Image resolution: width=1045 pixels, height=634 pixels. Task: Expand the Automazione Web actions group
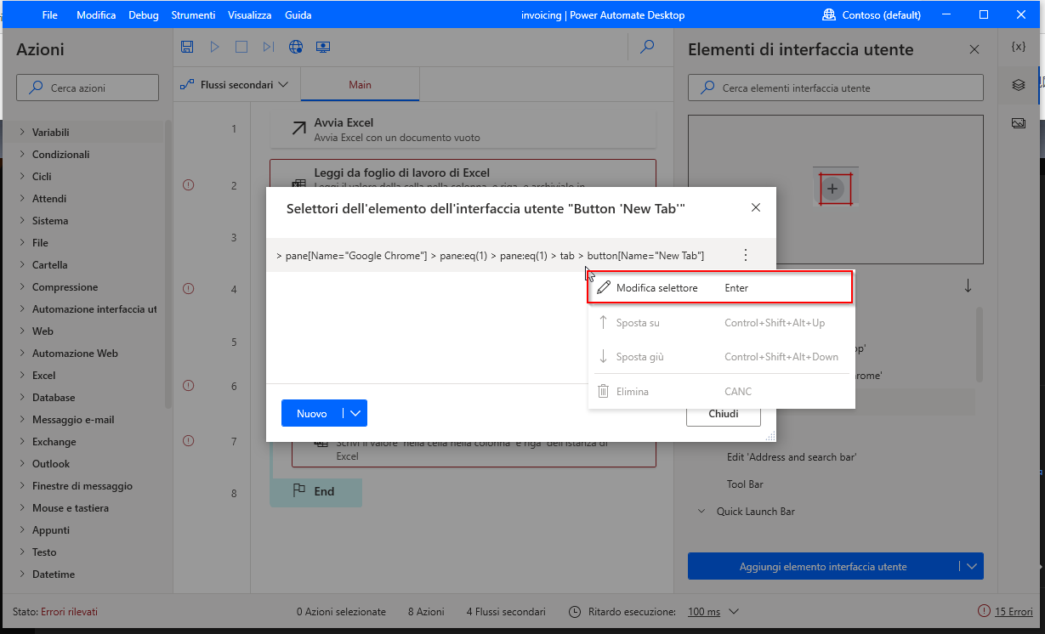(x=22, y=354)
